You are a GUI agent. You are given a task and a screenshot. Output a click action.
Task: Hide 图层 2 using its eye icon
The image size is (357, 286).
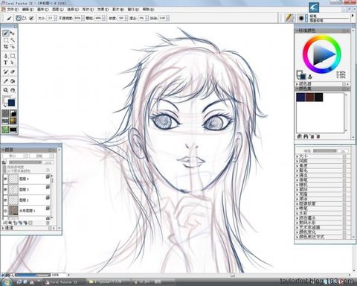coord(5,200)
